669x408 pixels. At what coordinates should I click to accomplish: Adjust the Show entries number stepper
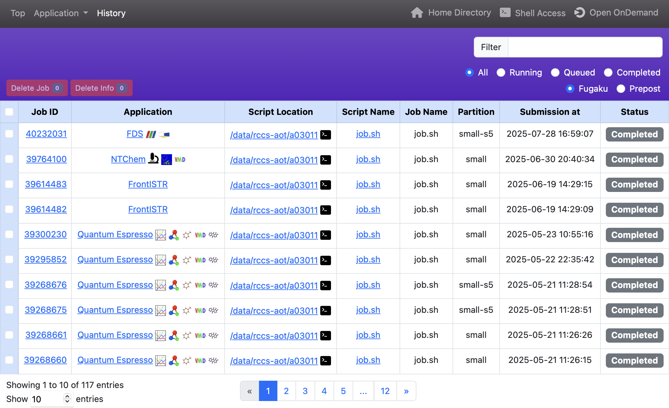pyautogui.click(x=67, y=398)
